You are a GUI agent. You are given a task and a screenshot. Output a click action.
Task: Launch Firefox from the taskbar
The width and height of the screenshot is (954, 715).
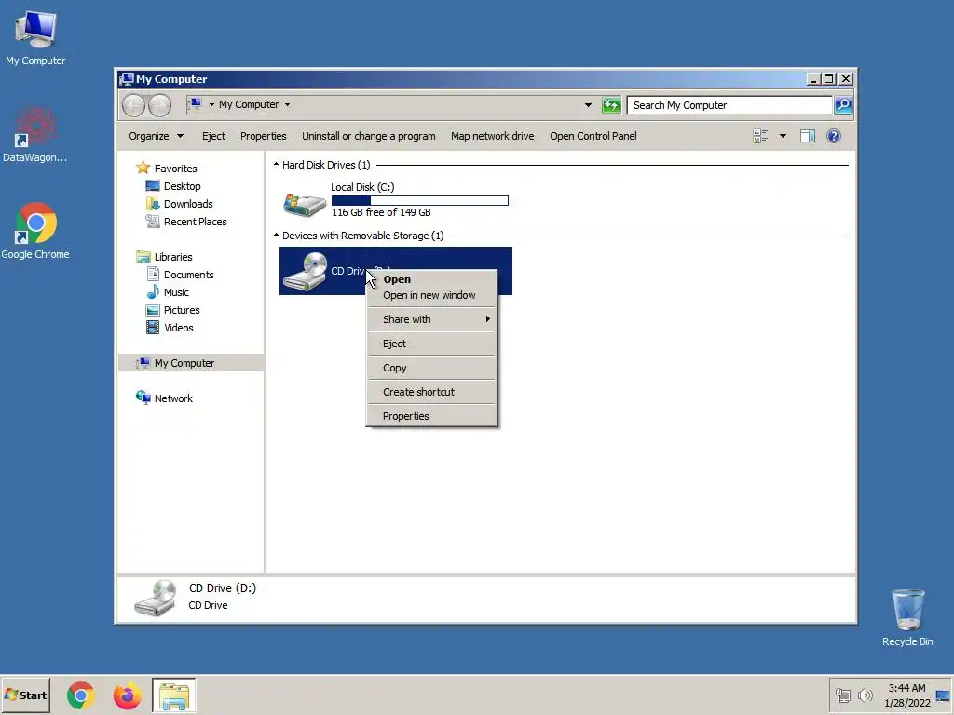pos(127,695)
